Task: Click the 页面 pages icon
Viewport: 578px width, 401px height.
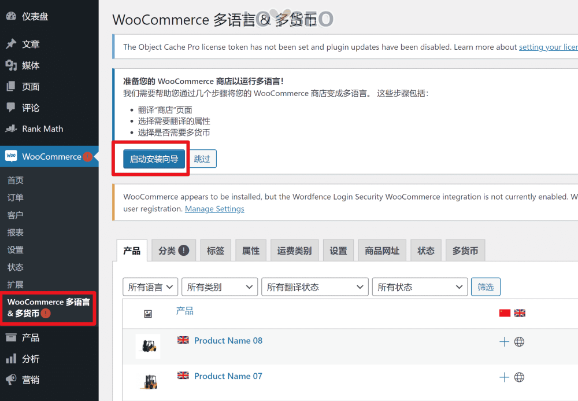Action: [x=11, y=86]
